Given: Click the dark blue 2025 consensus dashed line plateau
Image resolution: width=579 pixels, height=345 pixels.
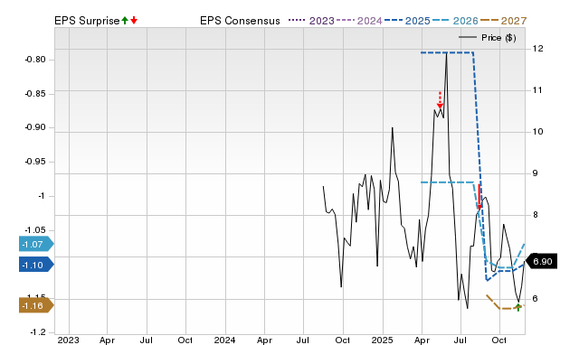Looking at the screenshot, I should (447, 52).
